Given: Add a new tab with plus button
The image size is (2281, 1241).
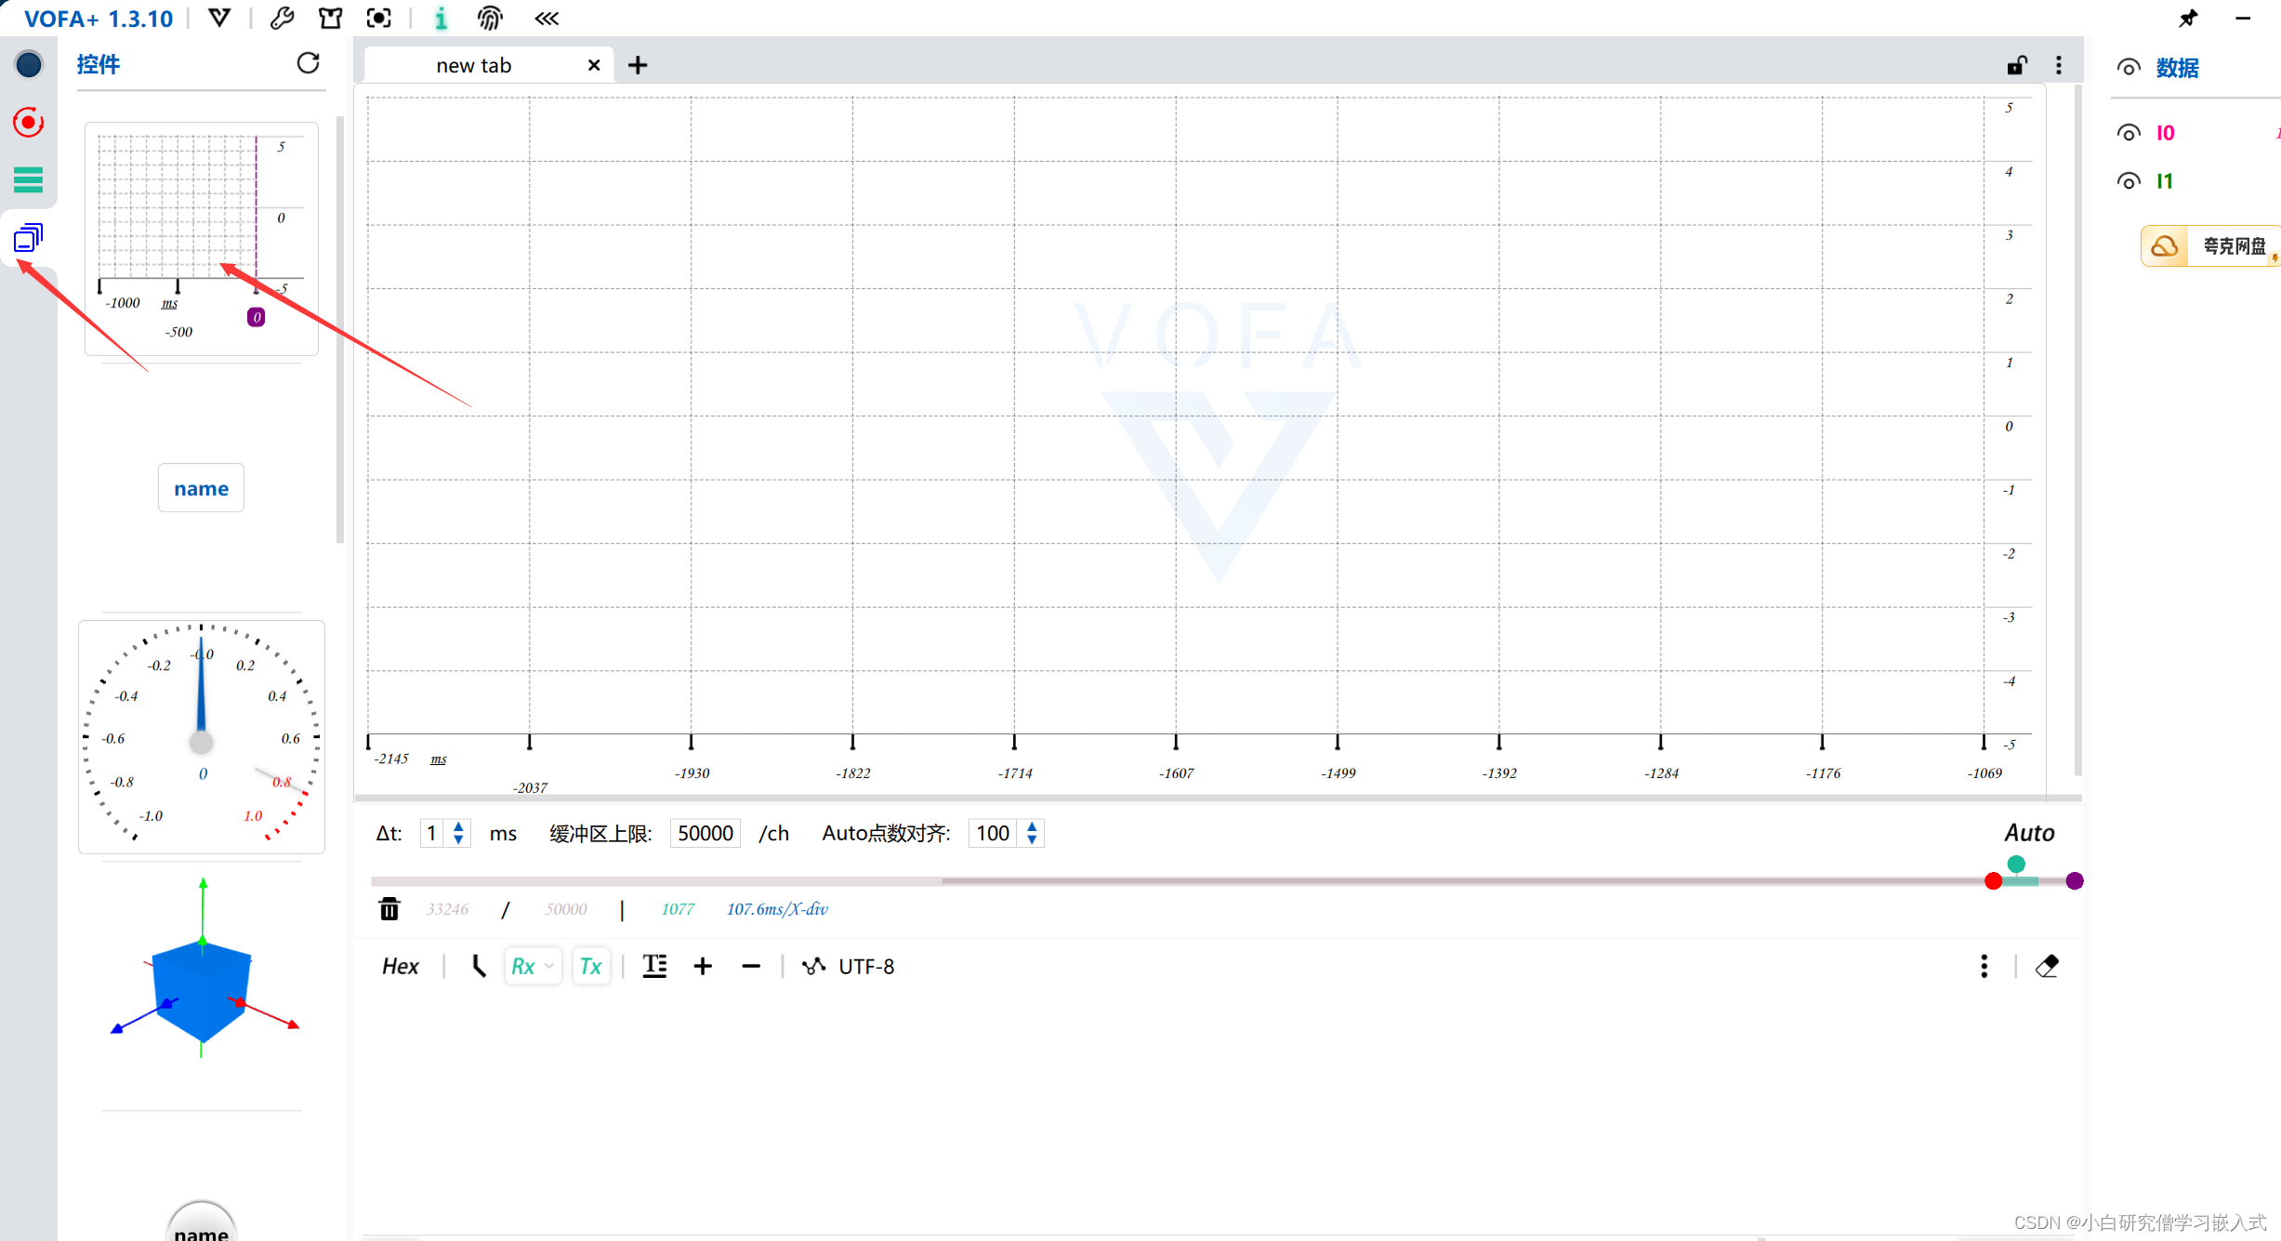Looking at the screenshot, I should click(x=638, y=65).
